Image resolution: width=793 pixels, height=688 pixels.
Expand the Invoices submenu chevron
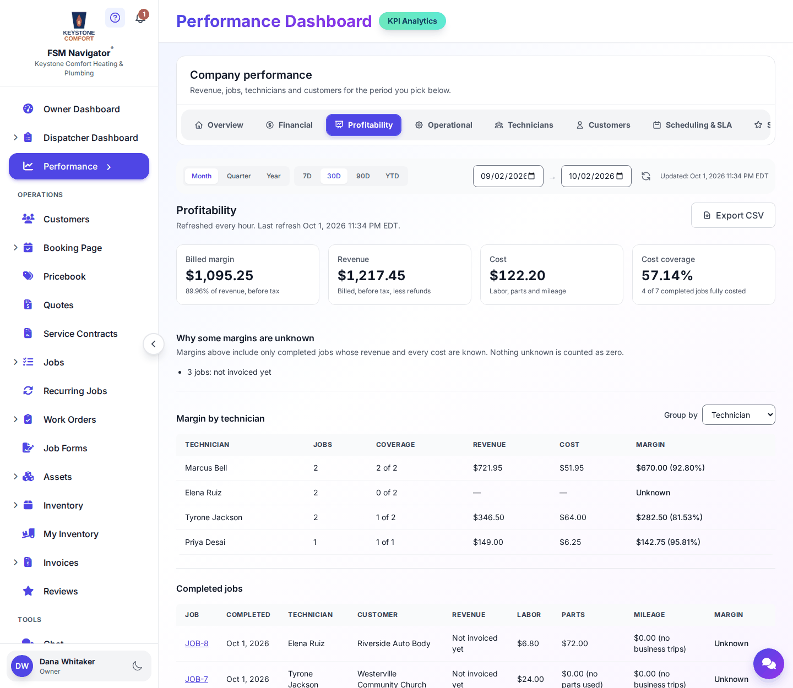[15, 562]
